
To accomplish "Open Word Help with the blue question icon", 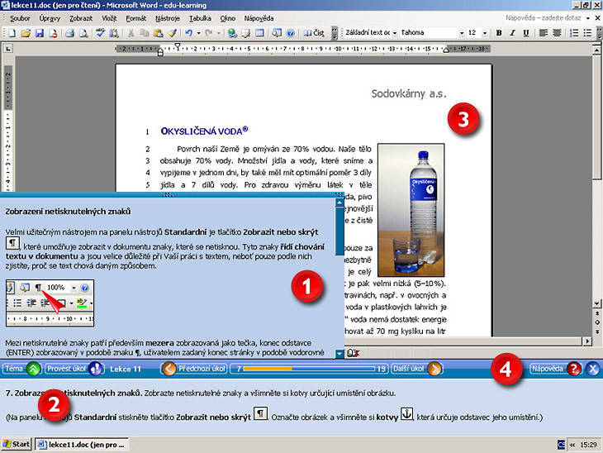I will (x=290, y=33).
